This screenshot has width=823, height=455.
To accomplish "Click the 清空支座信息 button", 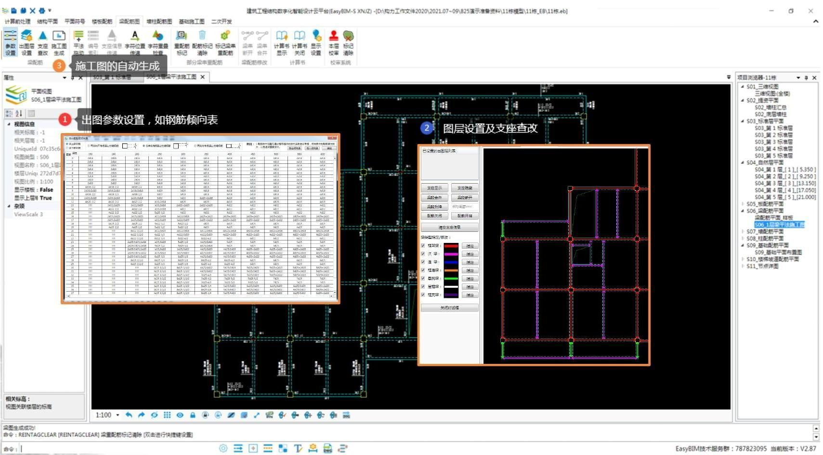I will 449,227.
